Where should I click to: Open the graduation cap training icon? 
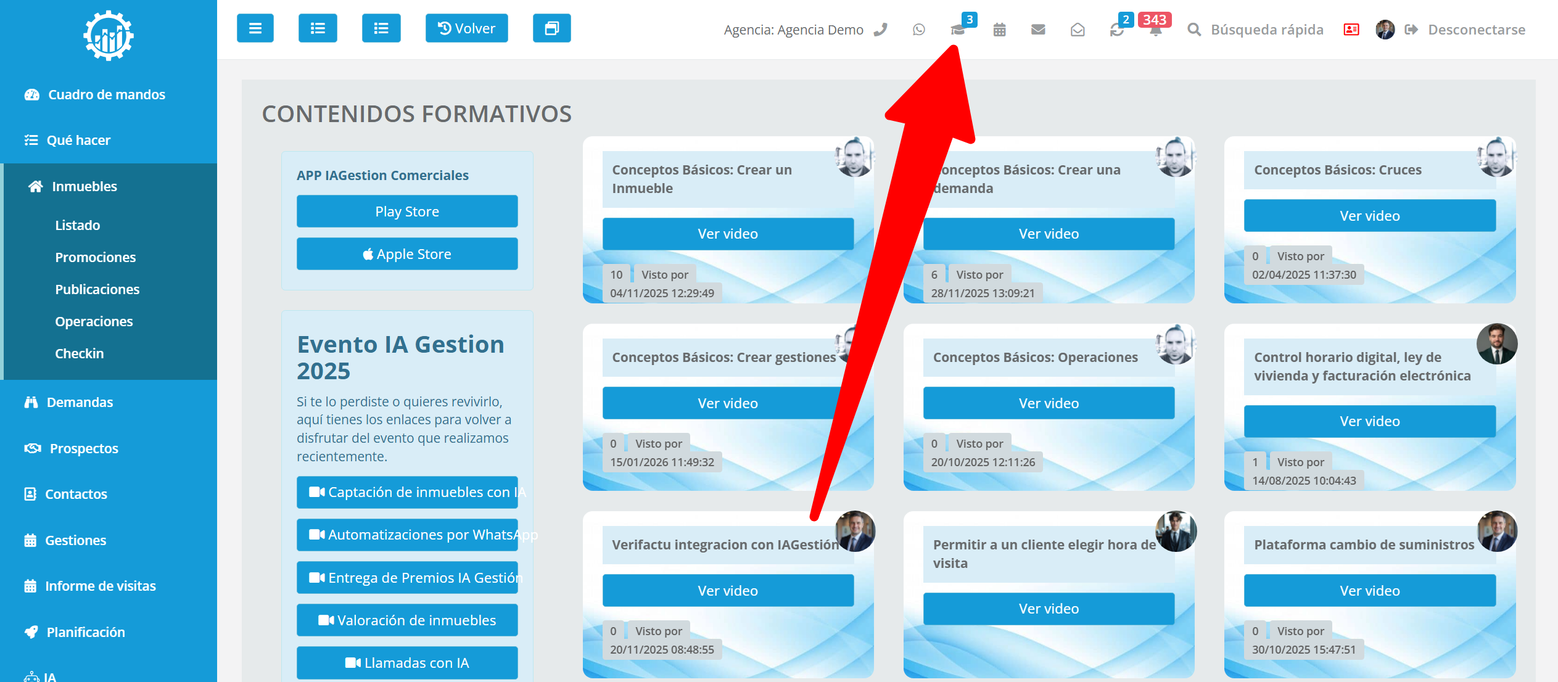957,30
